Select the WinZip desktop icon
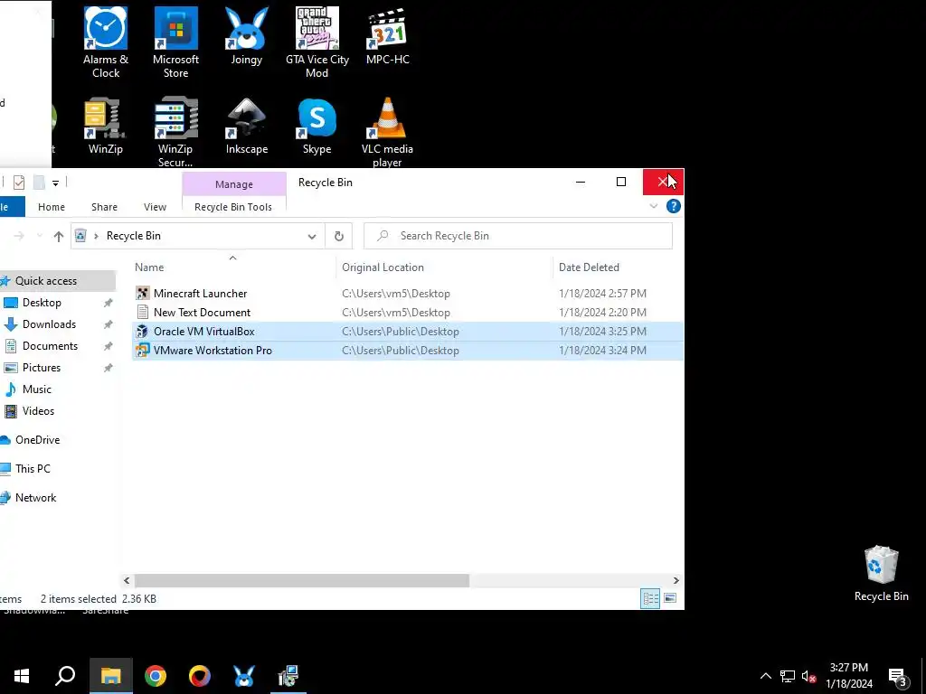The width and height of the screenshot is (926, 694). point(106,125)
